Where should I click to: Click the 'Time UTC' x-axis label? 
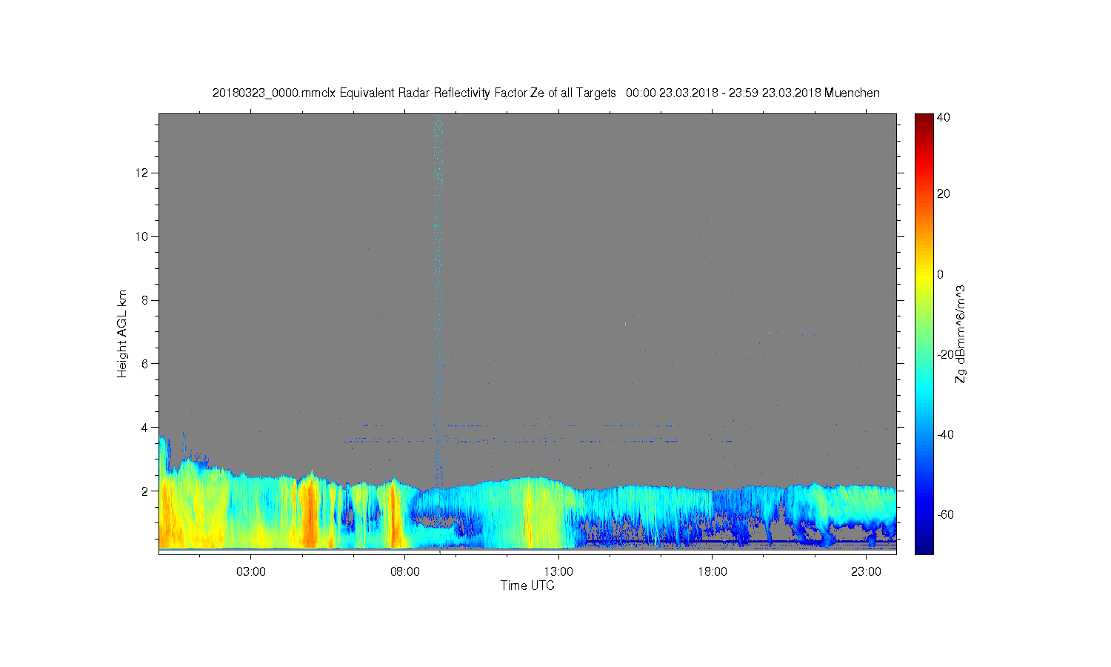pyautogui.click(x=527, y=585)
